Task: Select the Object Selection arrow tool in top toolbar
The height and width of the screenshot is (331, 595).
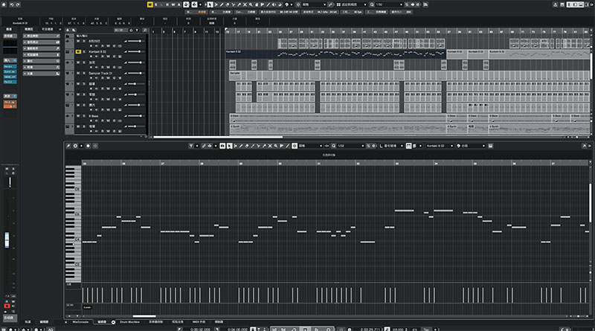Action: [210, 4]
